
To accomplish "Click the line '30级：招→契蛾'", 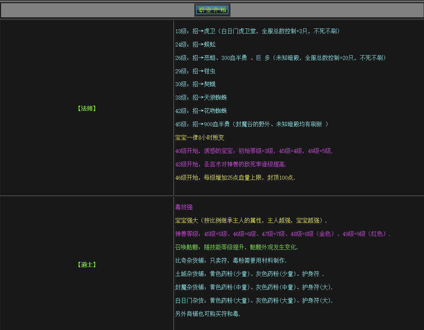I will (195, 84).
